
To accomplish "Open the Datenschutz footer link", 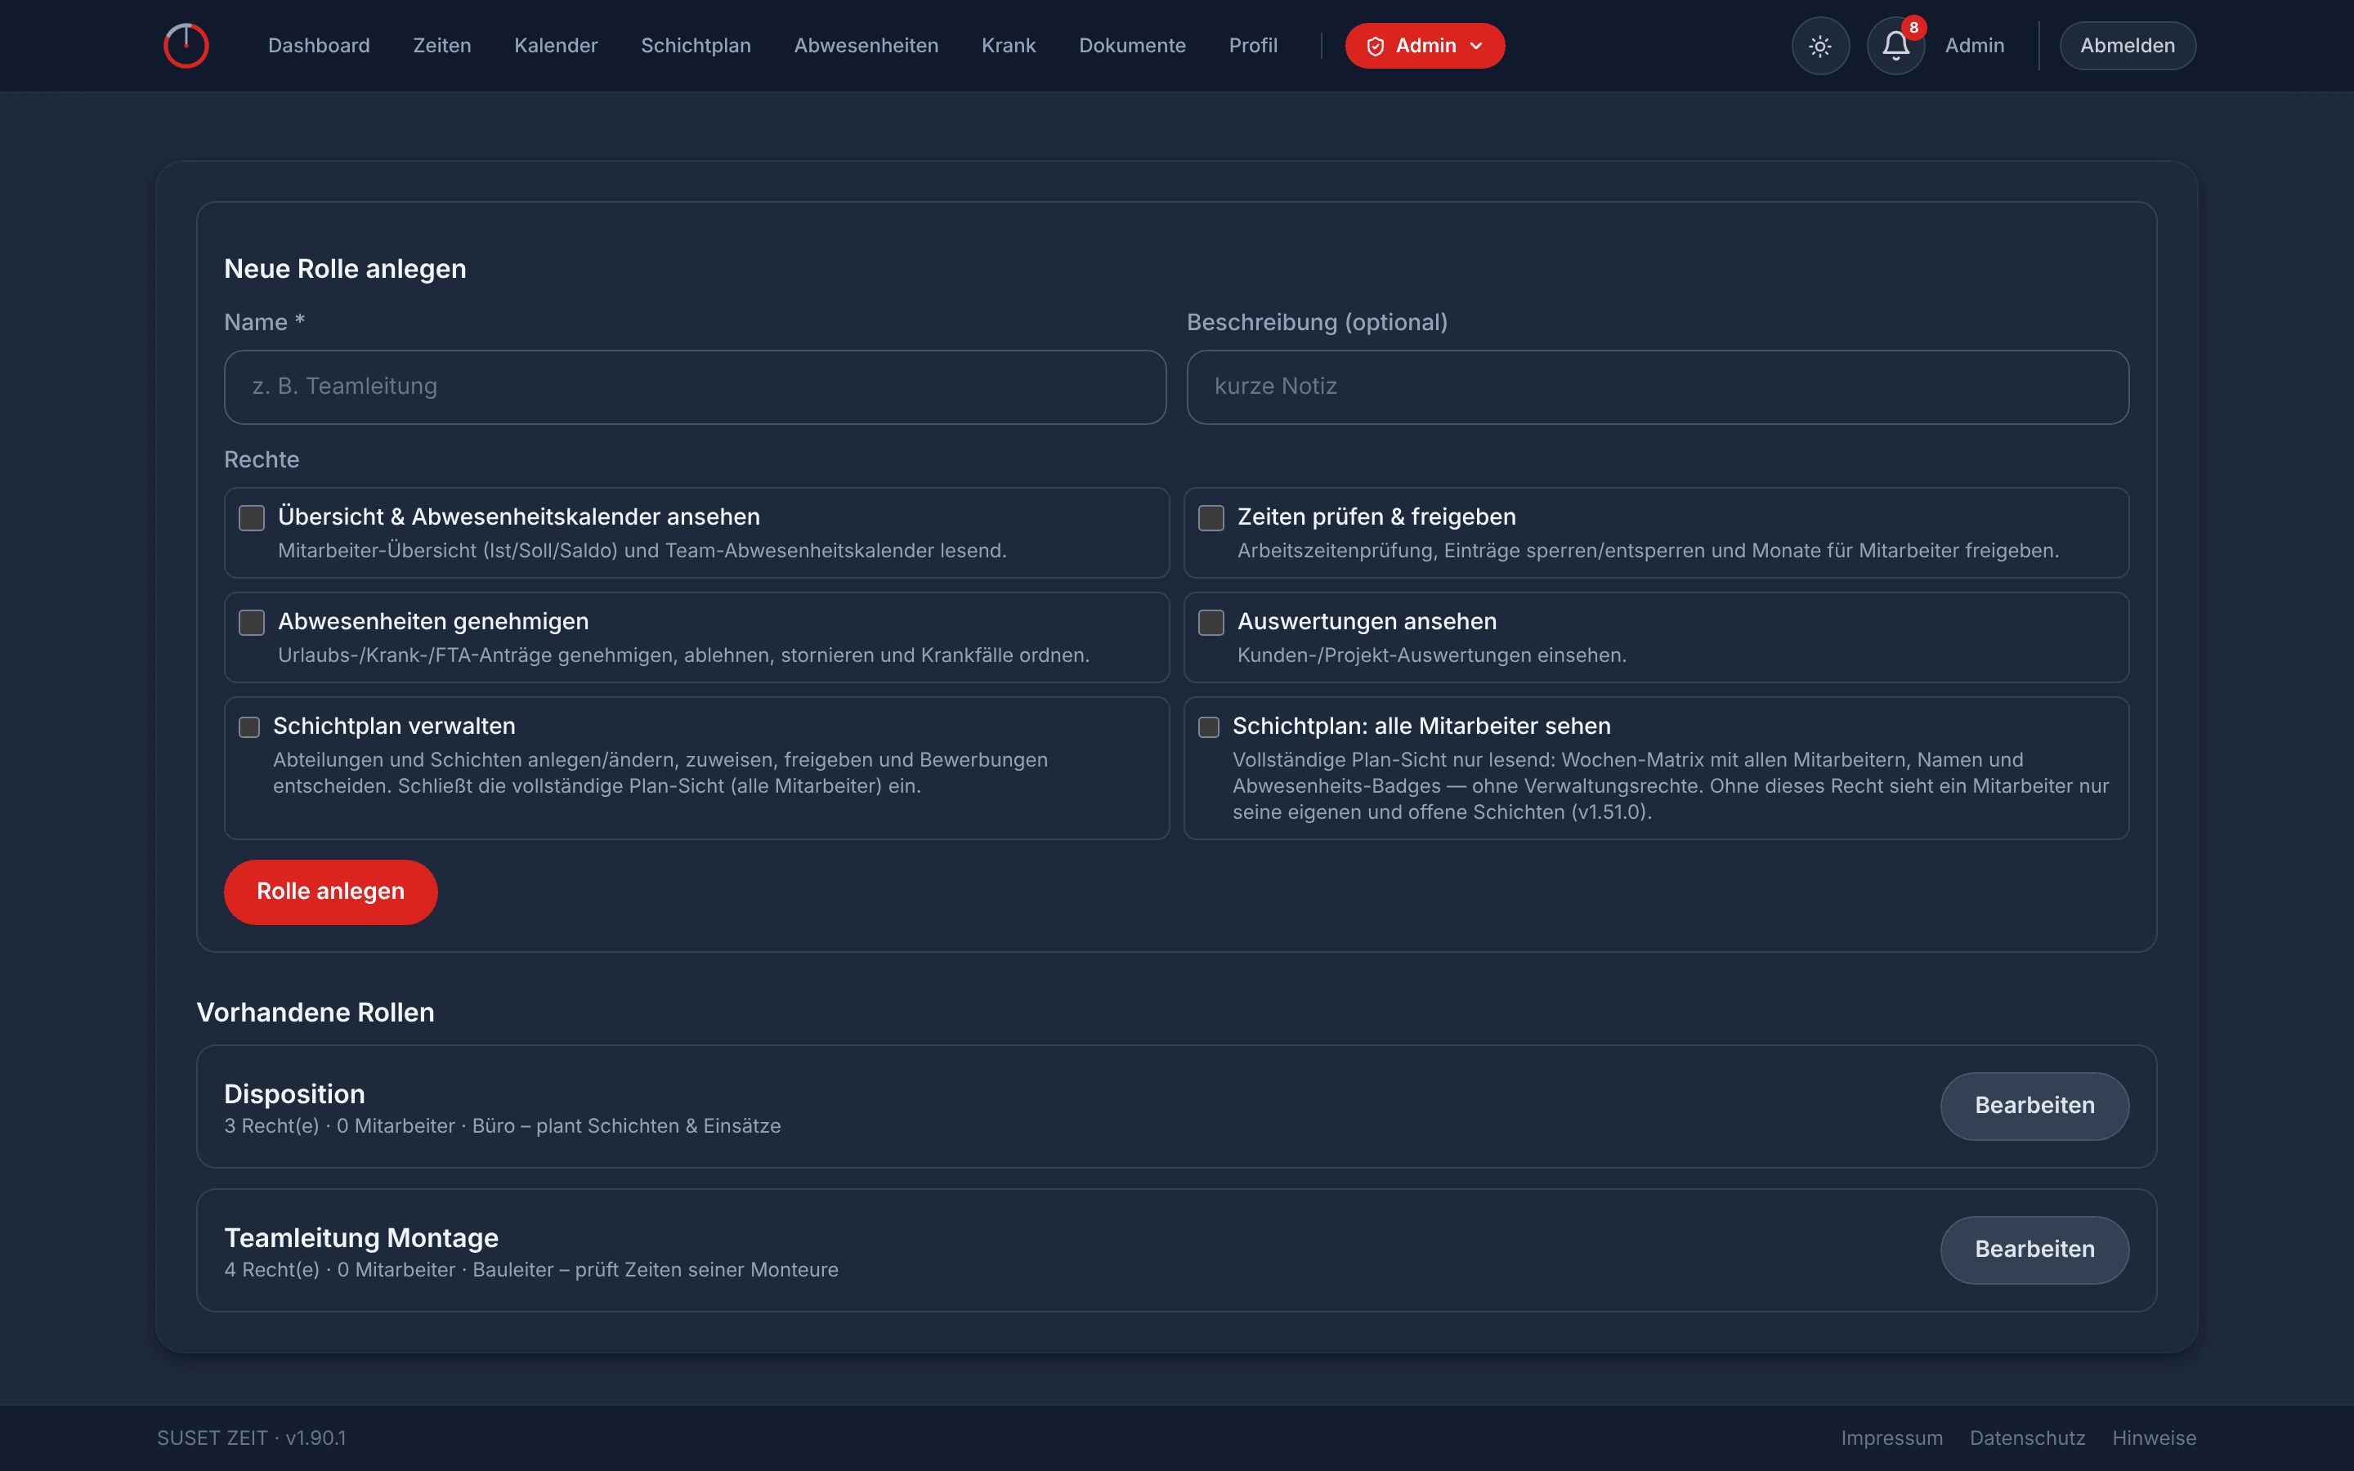I will coord(2027,1438).
